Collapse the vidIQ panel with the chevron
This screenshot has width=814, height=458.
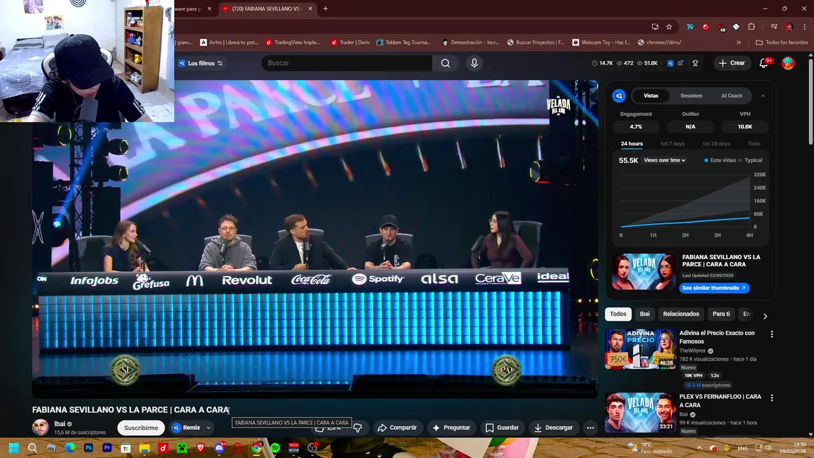pos(763,95)
